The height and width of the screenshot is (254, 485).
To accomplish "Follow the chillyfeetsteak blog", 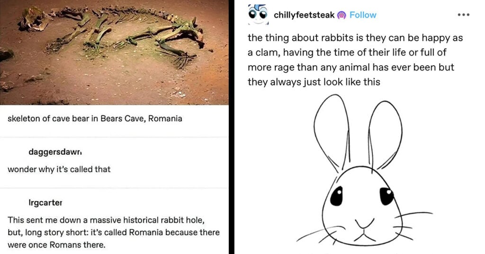I will click(363, 15).
